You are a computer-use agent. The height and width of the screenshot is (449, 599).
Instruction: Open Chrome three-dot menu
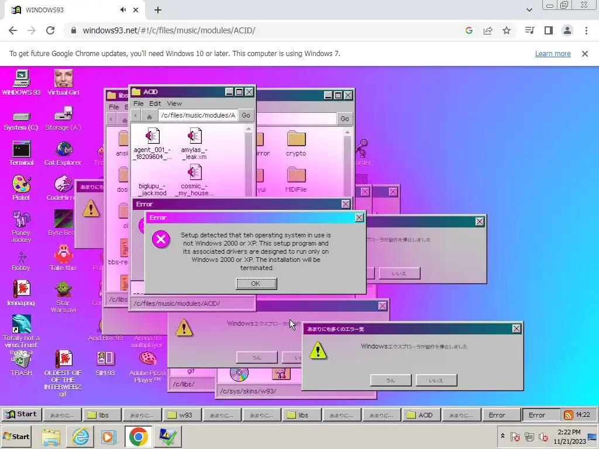pyautogui.click(x=586, y=30)
